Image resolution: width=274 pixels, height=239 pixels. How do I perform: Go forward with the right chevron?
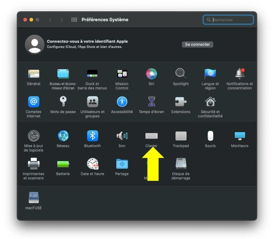(x=61, y=20)
